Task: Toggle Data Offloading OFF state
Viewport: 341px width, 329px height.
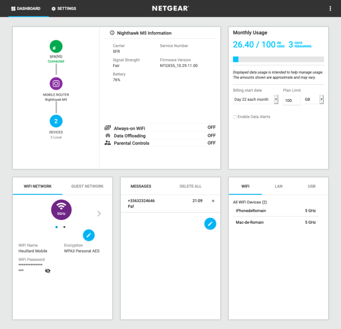Action: [211, 136]
